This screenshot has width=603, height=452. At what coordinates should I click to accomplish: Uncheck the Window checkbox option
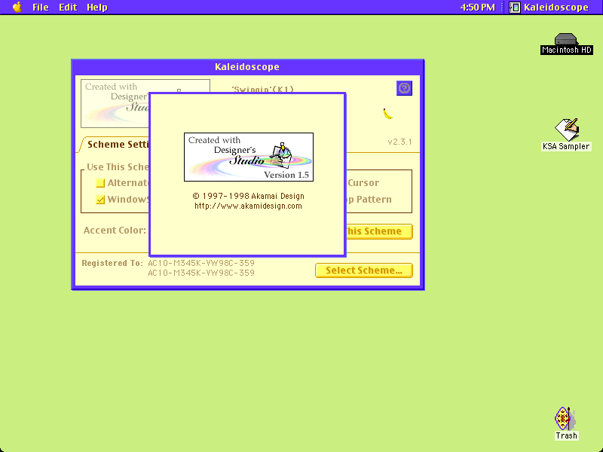(100, 200)
